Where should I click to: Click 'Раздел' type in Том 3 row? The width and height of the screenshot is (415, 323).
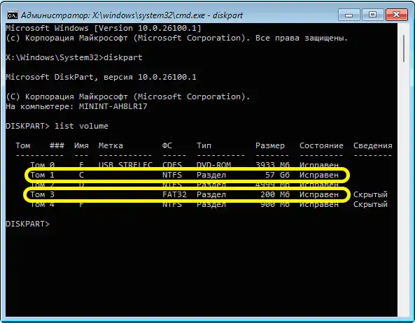pyautogui.click(x=211, y=194)
